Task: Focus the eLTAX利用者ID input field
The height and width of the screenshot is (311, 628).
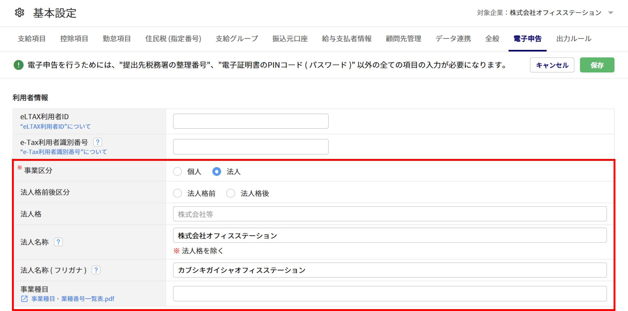Action: pos(251,121)
